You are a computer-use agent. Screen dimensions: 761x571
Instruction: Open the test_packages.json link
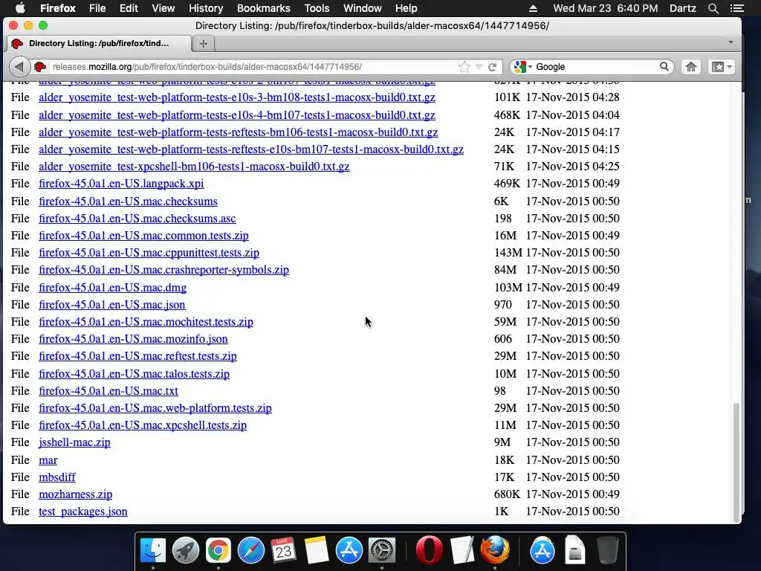pos(83,512)
